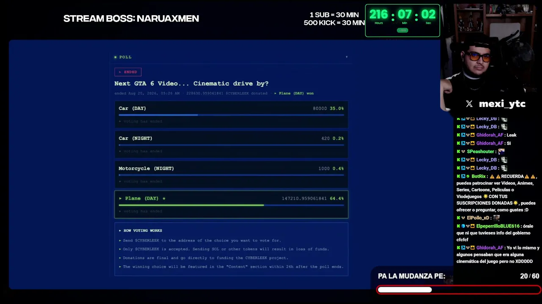The width and height of the screenshot is (542, 304).
Task: Open Ghidorah_AF's username on the 'Leak' message
Action: click(490, 135)
